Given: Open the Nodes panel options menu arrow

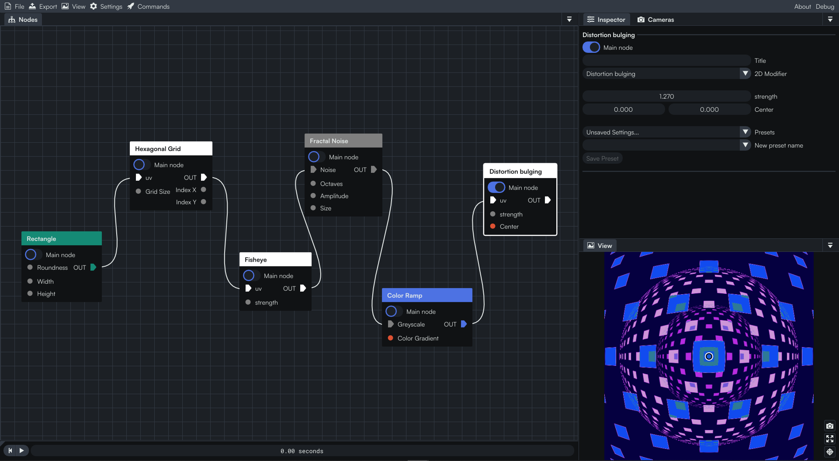Looking at the screenshot, I should tap(569, 19).
